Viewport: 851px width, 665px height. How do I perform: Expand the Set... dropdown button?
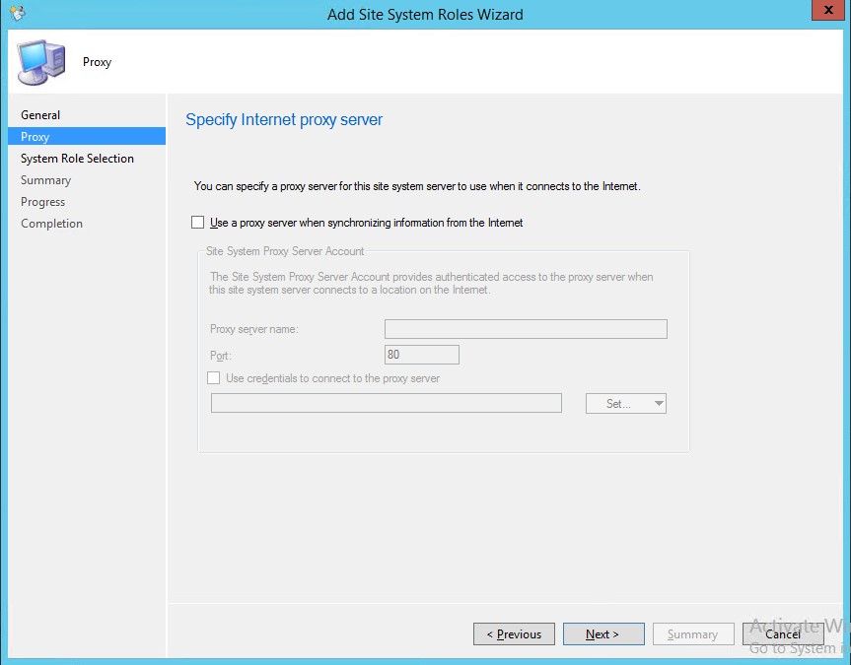[626, 403]
